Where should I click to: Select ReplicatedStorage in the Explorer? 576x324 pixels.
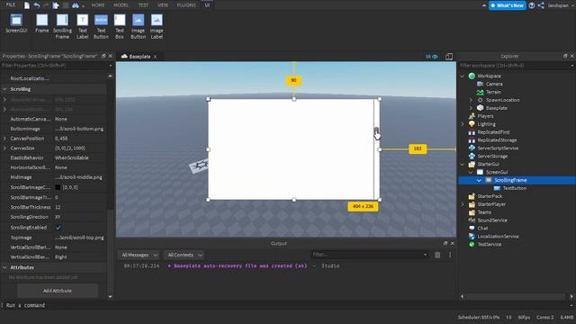497,140
